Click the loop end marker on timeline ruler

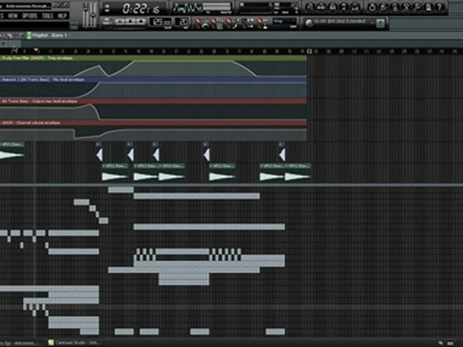309,52
